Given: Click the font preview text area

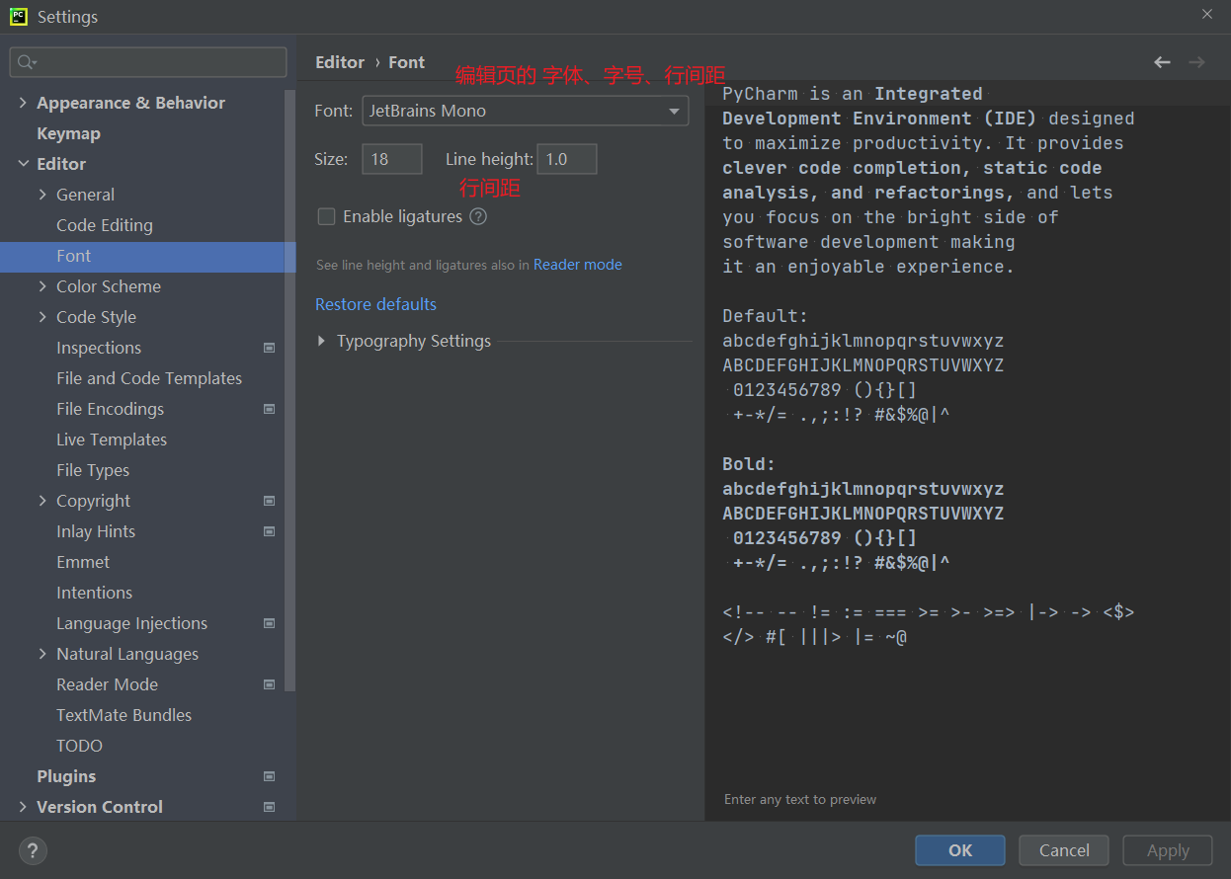Looking at the screenshot, I should pos(968,449).
